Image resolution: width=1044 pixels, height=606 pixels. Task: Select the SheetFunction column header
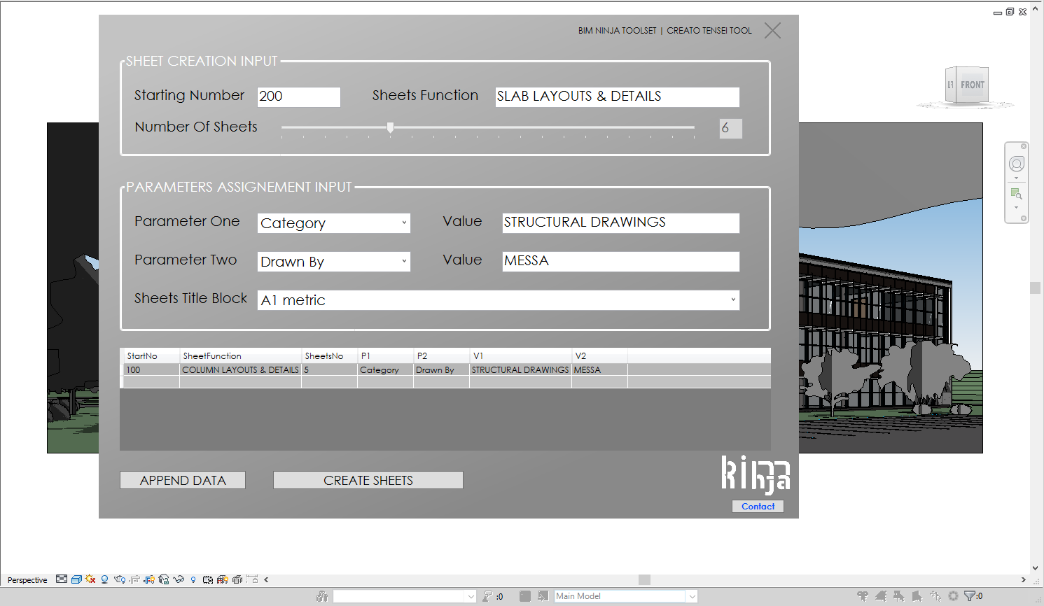[241, 356]
